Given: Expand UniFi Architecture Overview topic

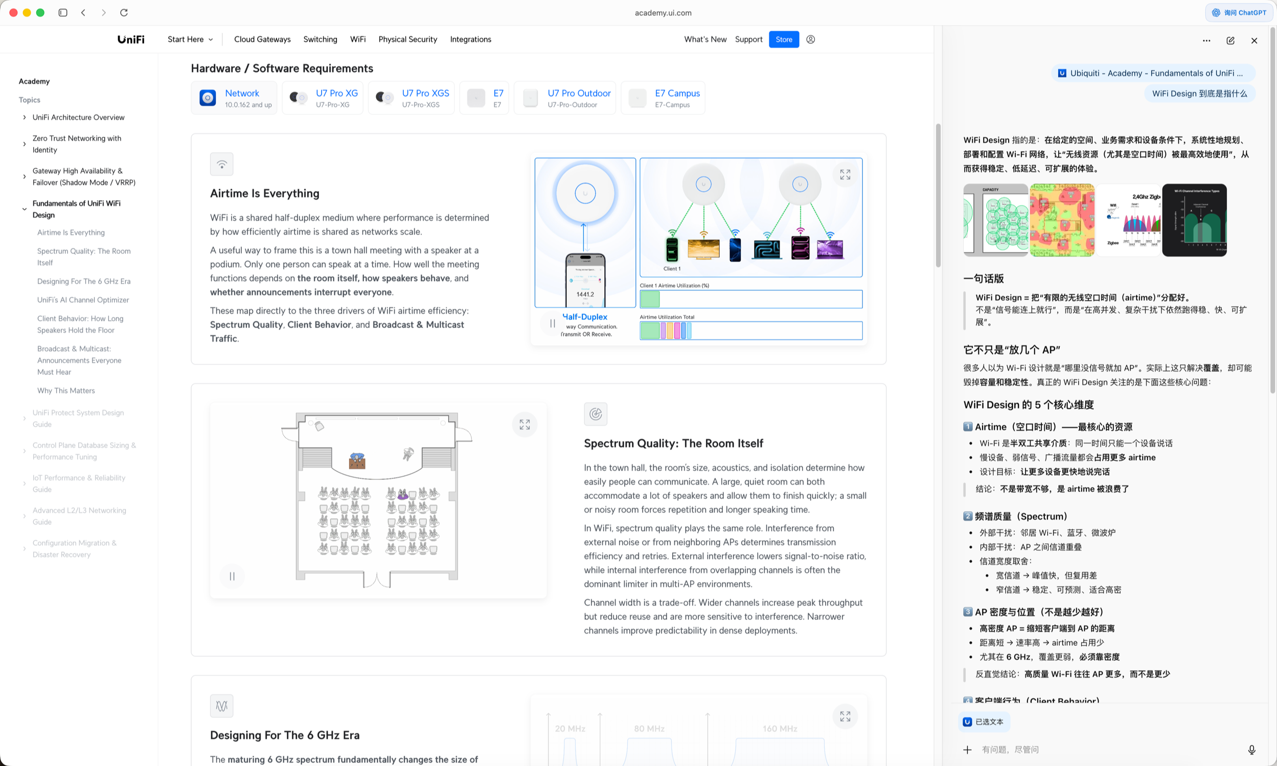Looking at the screenshot, I should click(x=24, y=117).
